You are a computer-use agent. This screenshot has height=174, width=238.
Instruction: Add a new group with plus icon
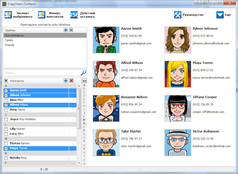point(66,30)
